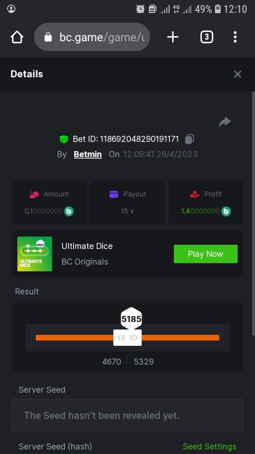The image size is (255, 454).
Task: Click the BCD coin icon beside Profit
Action: point(226,211)
